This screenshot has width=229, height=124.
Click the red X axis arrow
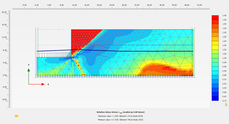click(x=37, y=84)
